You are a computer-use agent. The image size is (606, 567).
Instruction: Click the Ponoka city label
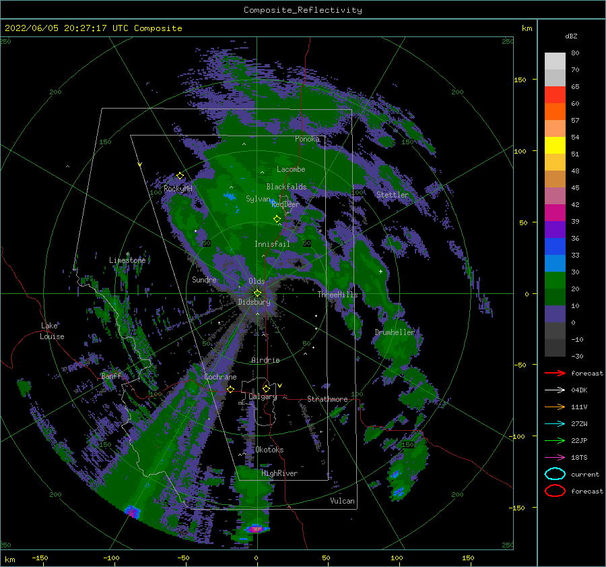(x=307, y=139)
